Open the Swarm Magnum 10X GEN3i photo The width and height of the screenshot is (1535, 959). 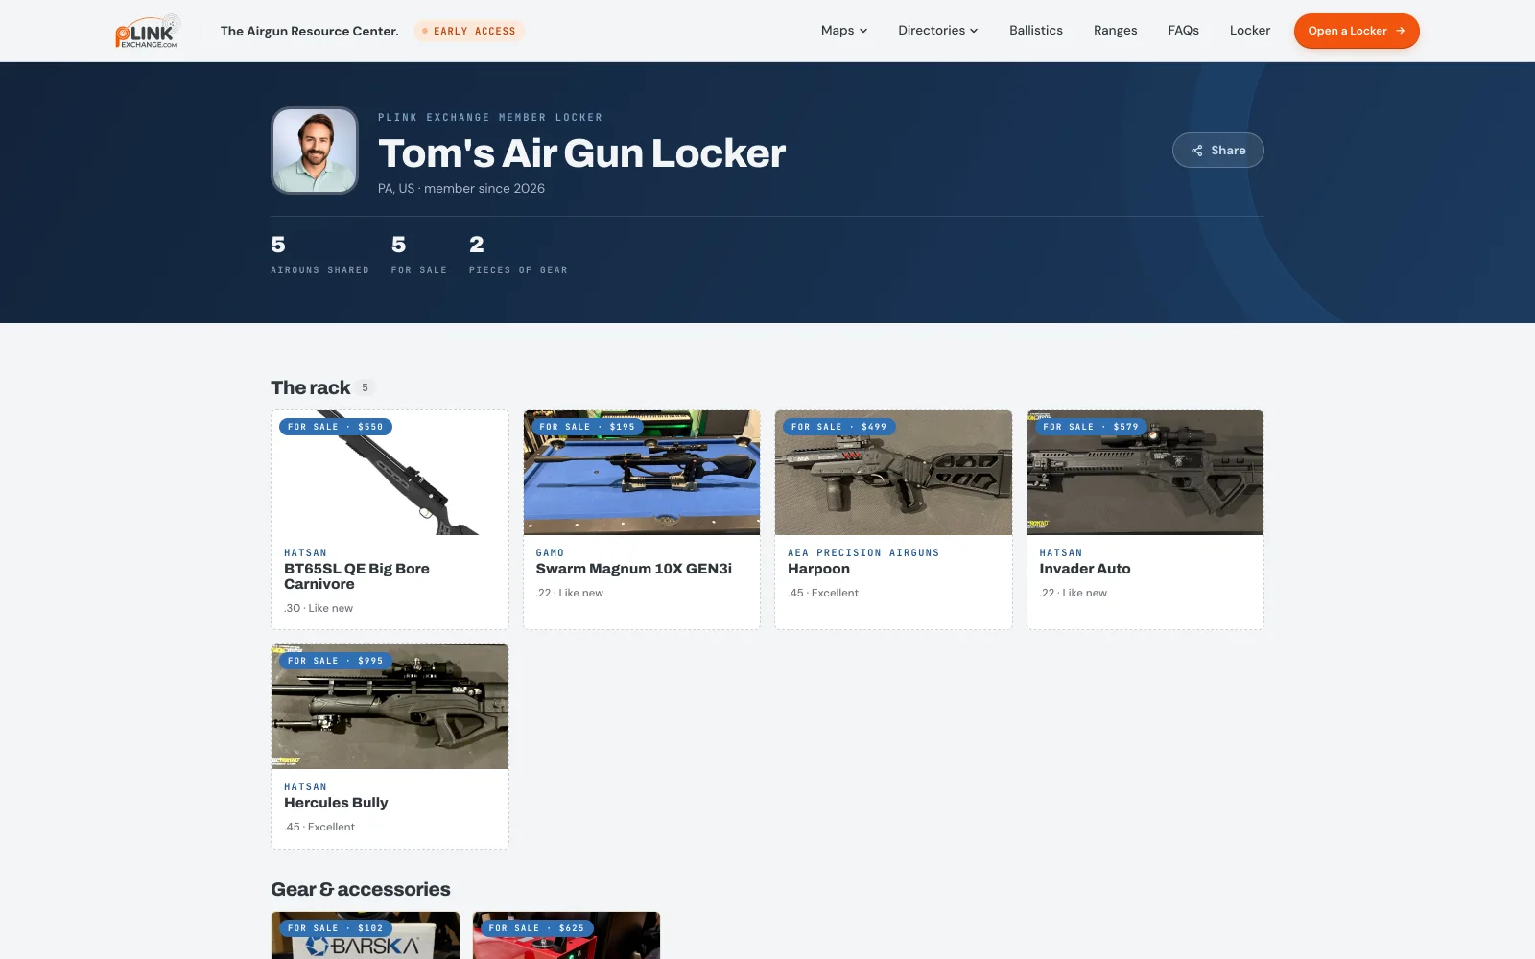642,473
